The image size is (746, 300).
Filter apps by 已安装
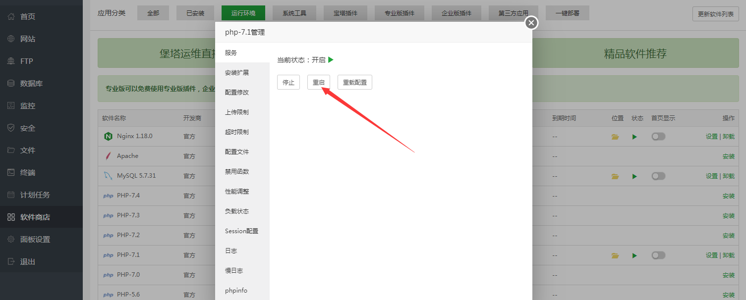pos(195,13)
